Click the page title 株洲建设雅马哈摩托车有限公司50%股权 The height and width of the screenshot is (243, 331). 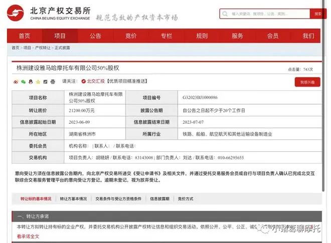click(x=68, y=68)
